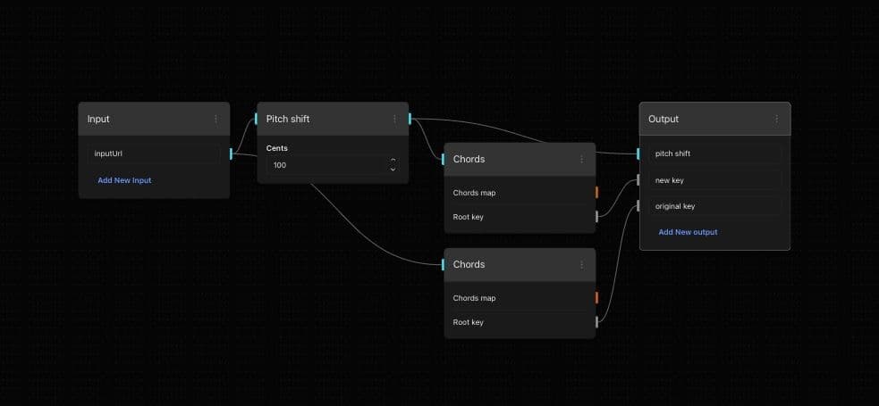Click orange Chords map port on upper Chords node

[x=596, y=192]
